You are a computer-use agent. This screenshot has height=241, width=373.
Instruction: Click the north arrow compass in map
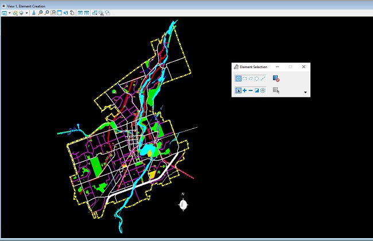[x=183, y=203]
